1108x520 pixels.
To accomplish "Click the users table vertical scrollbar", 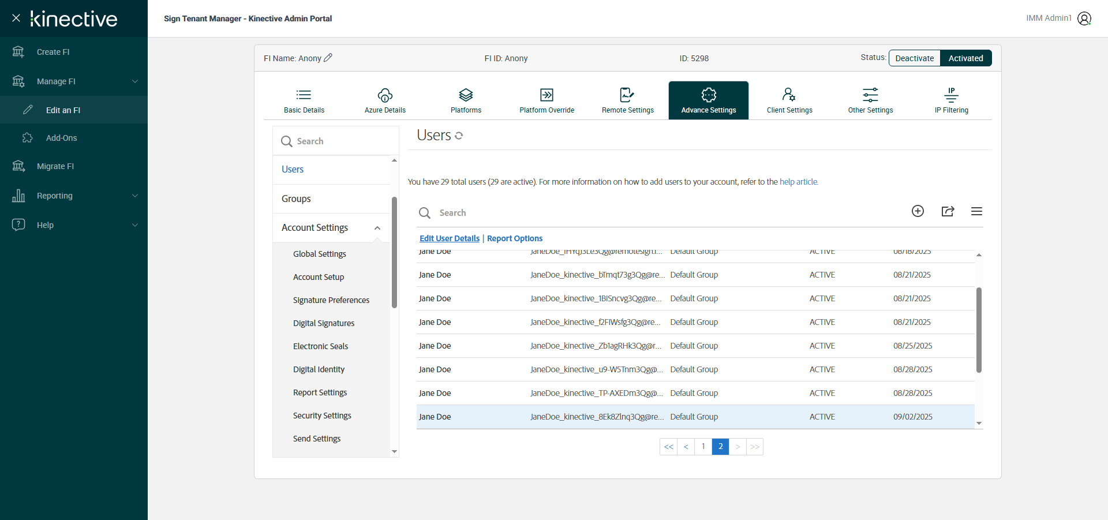I will [979, 329].
